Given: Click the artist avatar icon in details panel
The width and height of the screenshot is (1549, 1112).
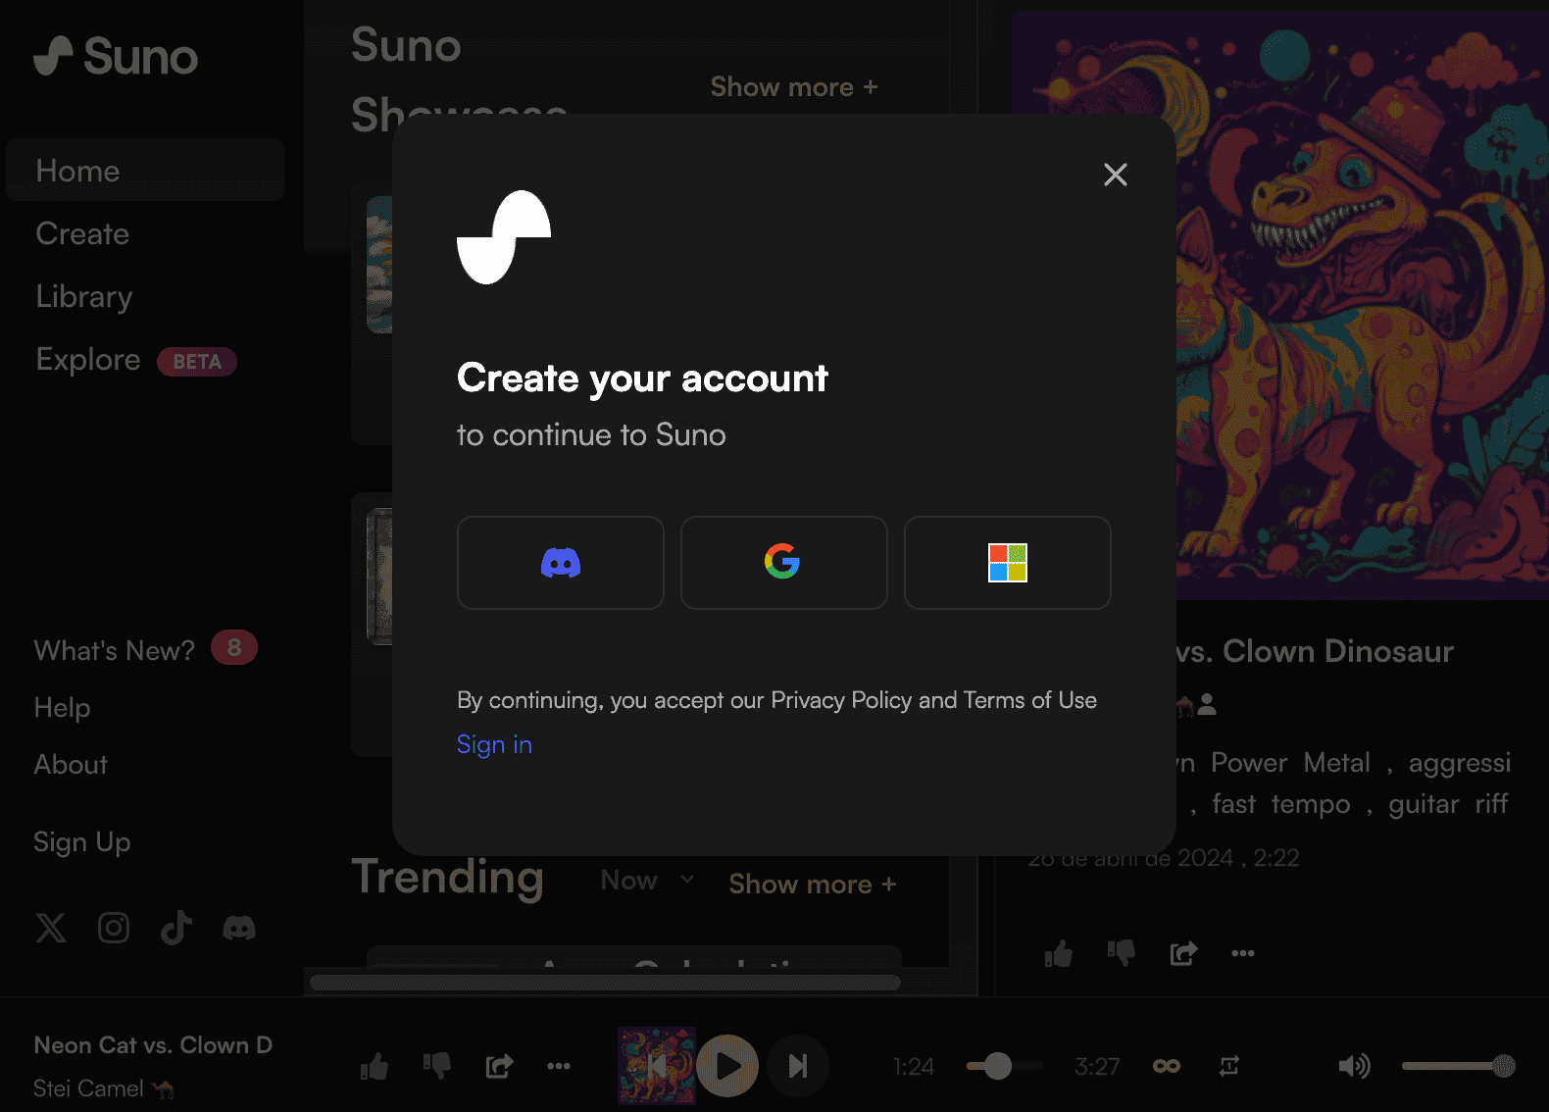Looking at the screenshot, I should [x=1207, y=704].
